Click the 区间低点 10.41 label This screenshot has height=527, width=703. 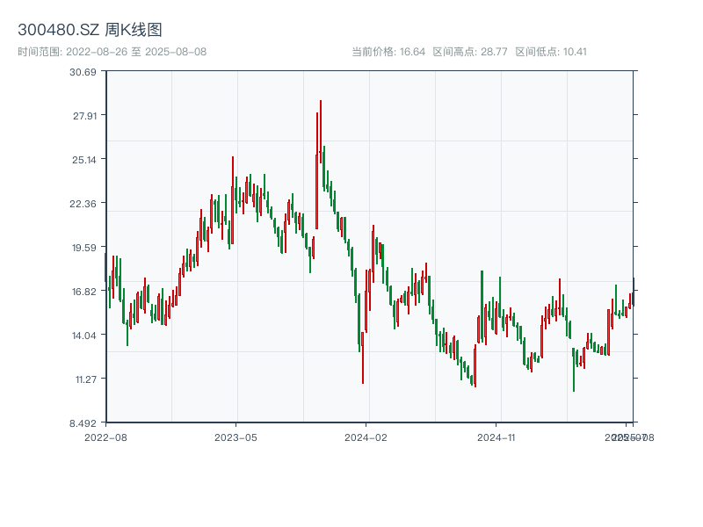[551, 52]
